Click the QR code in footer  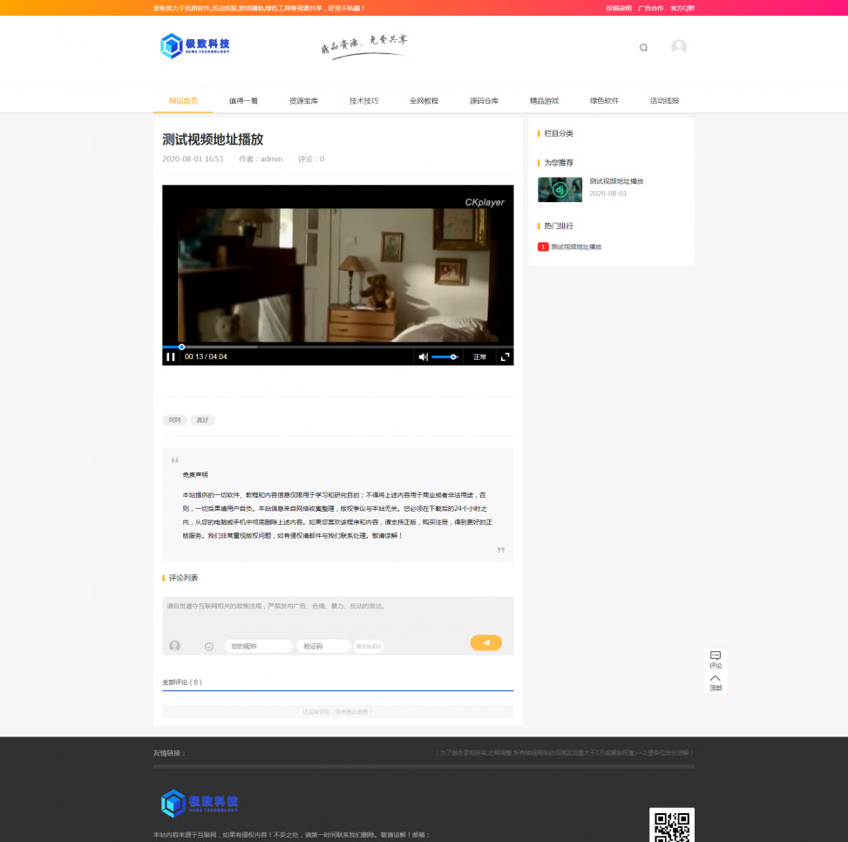(671, 825)
